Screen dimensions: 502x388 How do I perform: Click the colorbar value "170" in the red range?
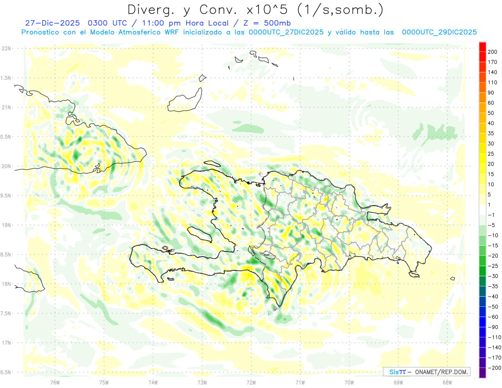(493, 62)
